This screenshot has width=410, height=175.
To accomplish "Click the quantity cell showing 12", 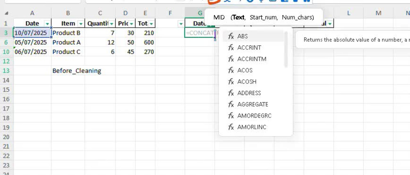I will 100,42.
